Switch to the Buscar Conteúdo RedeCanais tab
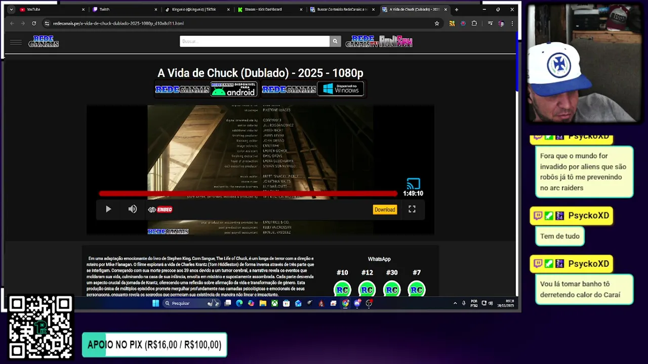Image resolution: width=648 pixels, height=364 pixels. point(342,9)
